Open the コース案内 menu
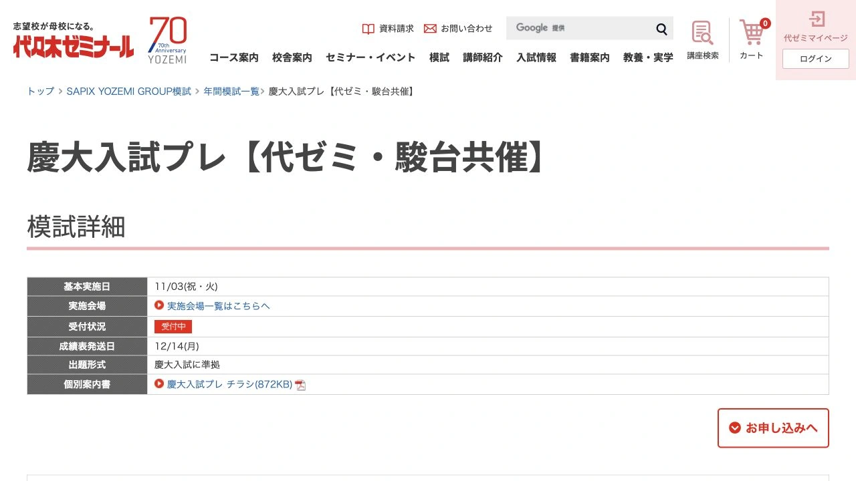This screenshot has width=856, height=481. click(234, 57)
